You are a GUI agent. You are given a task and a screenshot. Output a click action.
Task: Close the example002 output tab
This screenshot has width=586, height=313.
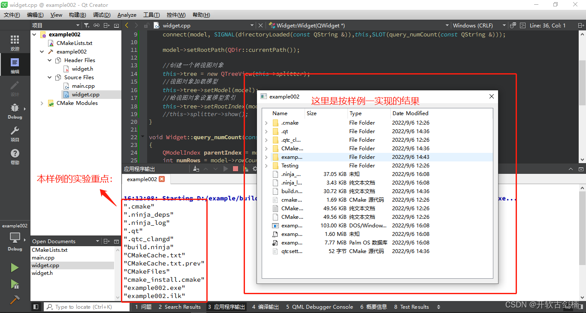tap(162, 179)
